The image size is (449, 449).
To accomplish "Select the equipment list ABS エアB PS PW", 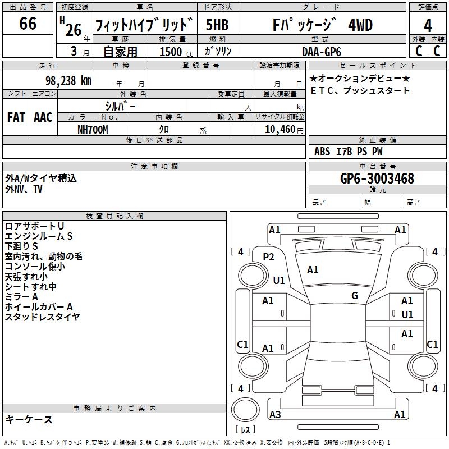I will coord(348,152).
